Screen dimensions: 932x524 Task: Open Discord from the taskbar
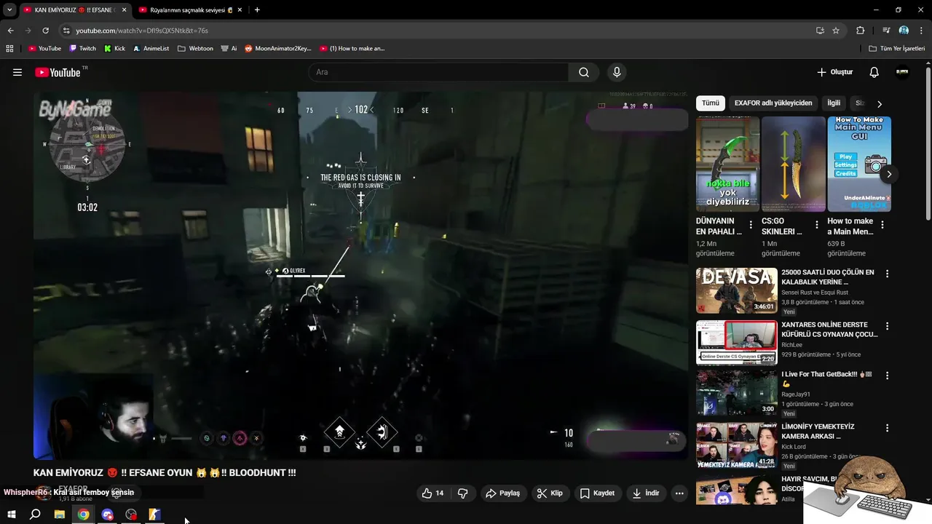(108, 515)
